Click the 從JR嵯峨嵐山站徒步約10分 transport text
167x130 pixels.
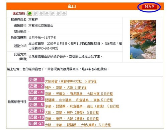[65, 57]
